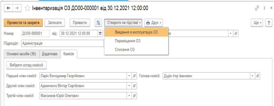274x106 pixels.
Task: Close the document with the X button
Action: click(x=271, y=8)
